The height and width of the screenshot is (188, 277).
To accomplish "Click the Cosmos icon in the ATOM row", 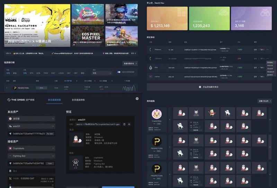I will [x=151, y=76].
